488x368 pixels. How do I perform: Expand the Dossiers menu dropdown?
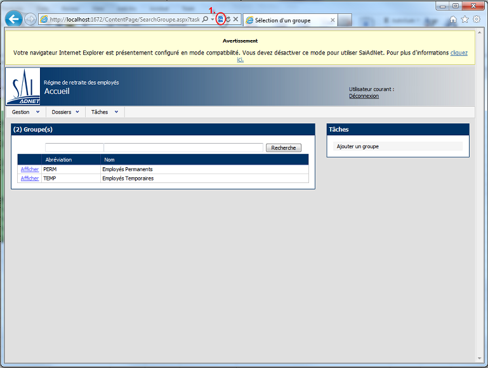[x=65, y=112]
